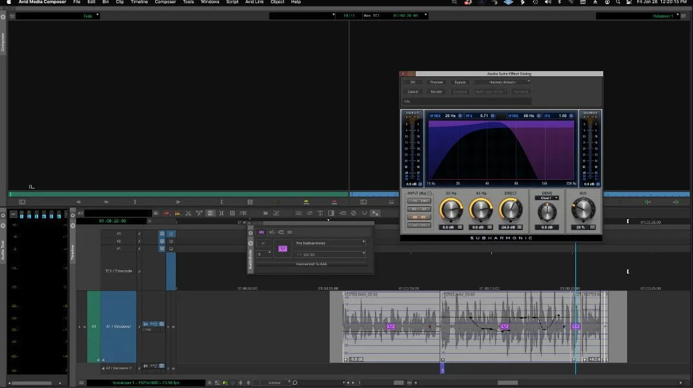Click the Preview button
This screenshot has width=693, height=388.
click(x=436, y=82)
